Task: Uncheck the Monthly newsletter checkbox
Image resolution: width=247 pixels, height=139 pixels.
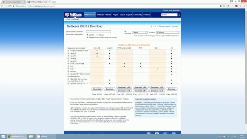Action: [x=88, y=35]
